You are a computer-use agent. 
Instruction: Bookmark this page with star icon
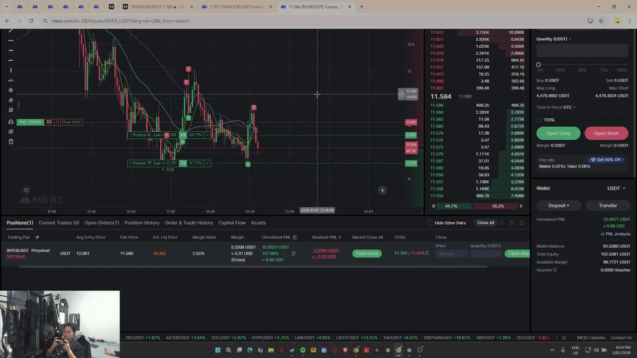coord(601,21)
